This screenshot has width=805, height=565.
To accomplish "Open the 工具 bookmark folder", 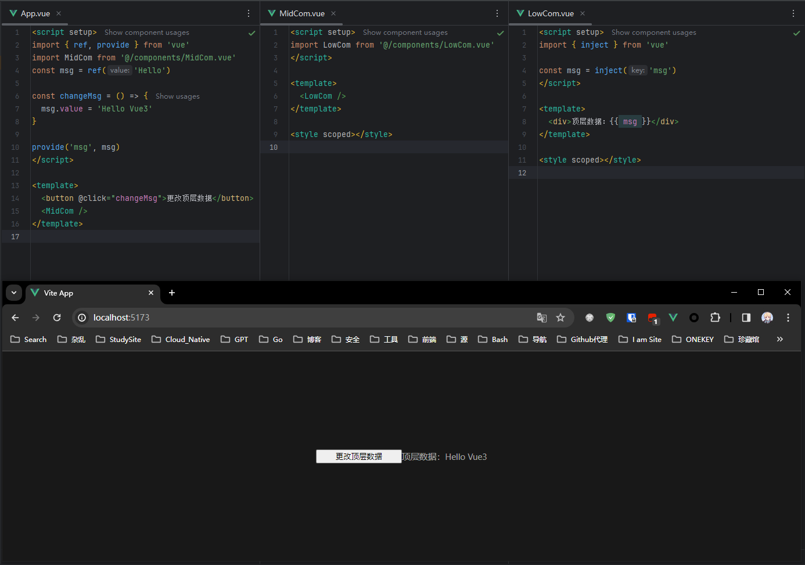I will point(384,339).
